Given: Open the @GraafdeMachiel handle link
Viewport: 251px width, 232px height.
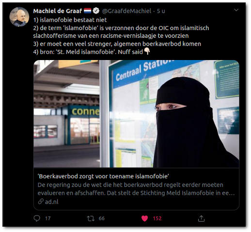Looking at the screenshot, I should click(127, 11).
